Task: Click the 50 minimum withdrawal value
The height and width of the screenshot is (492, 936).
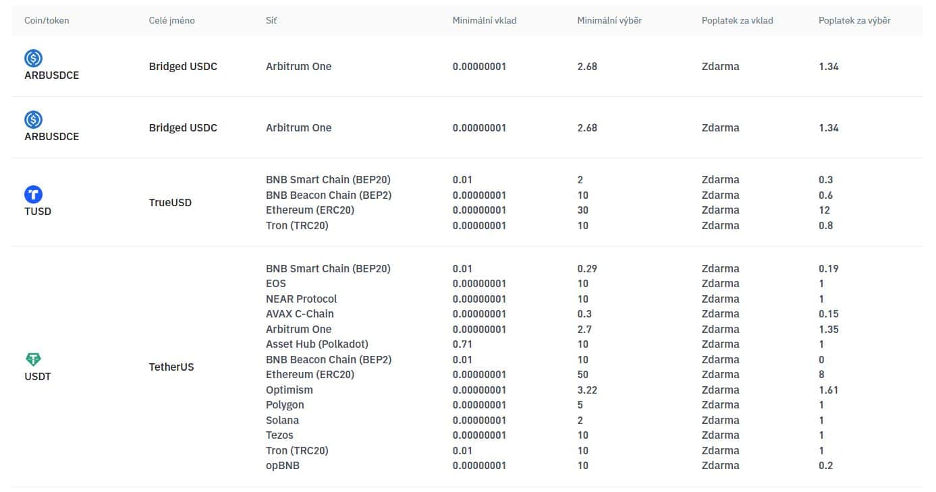Action: pyautogui.click(x=583, y=375)
